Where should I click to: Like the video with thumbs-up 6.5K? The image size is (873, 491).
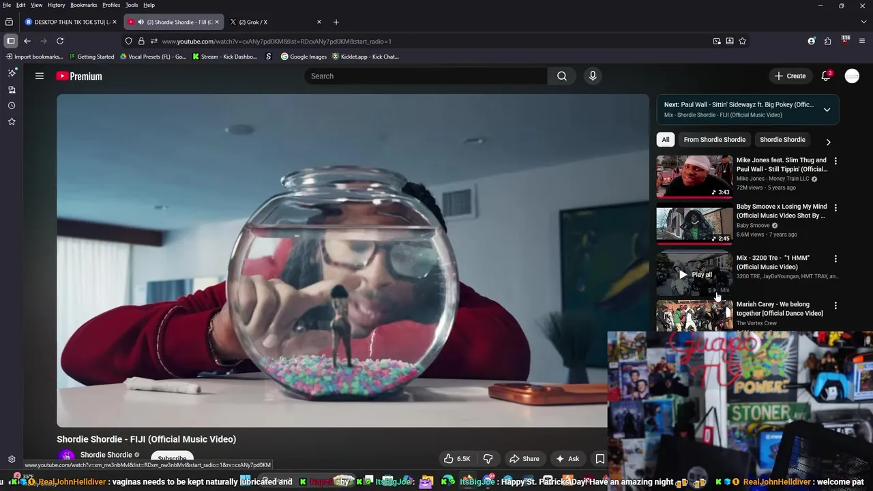[x=457, y=459]
